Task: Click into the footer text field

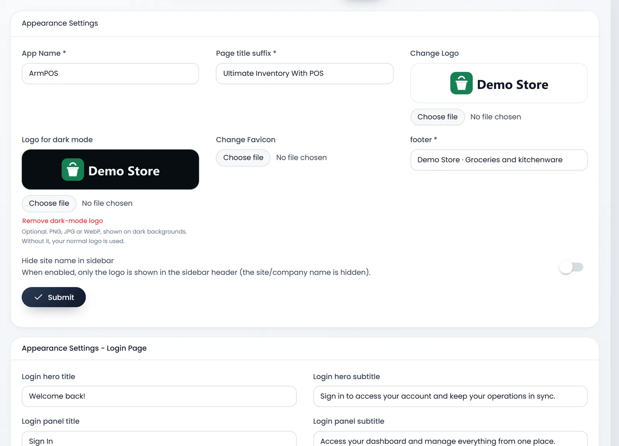Action: pyautogui.click(x=499, y=160)
